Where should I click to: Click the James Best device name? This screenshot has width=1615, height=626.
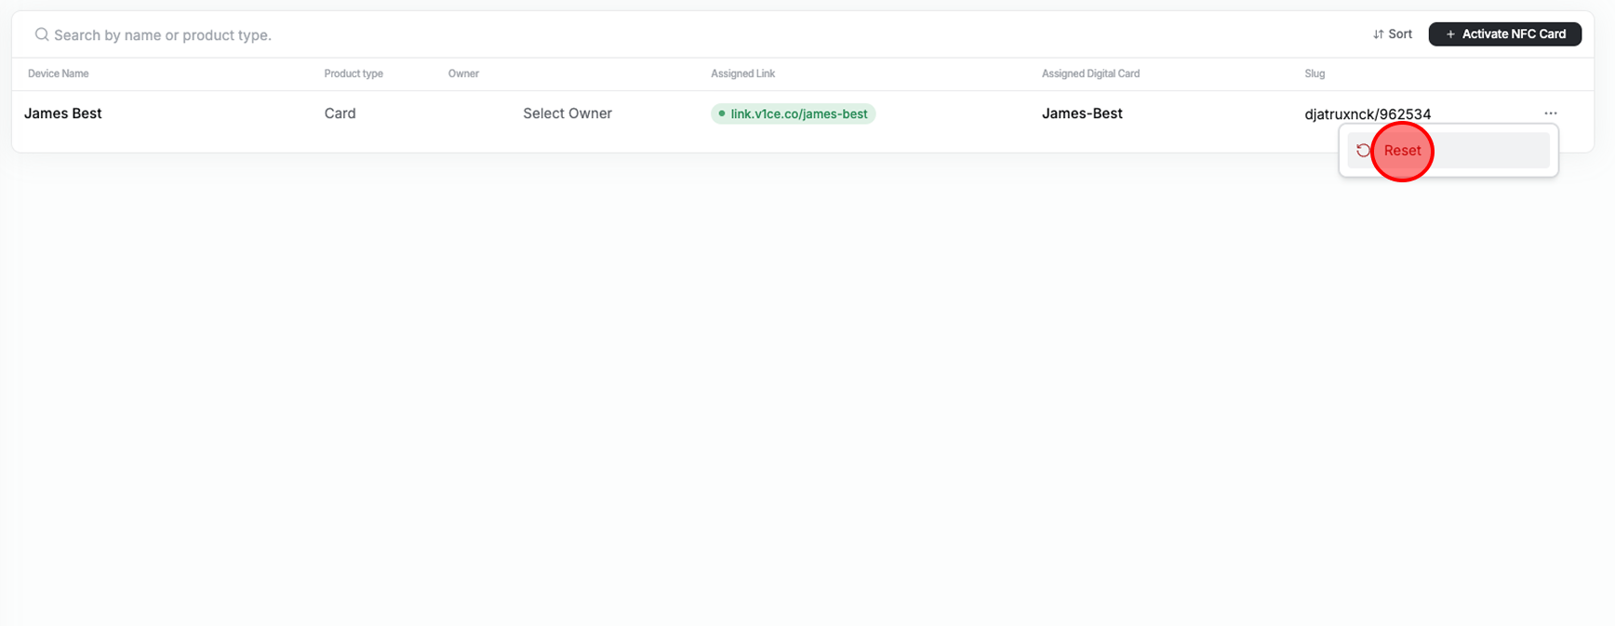63,113
